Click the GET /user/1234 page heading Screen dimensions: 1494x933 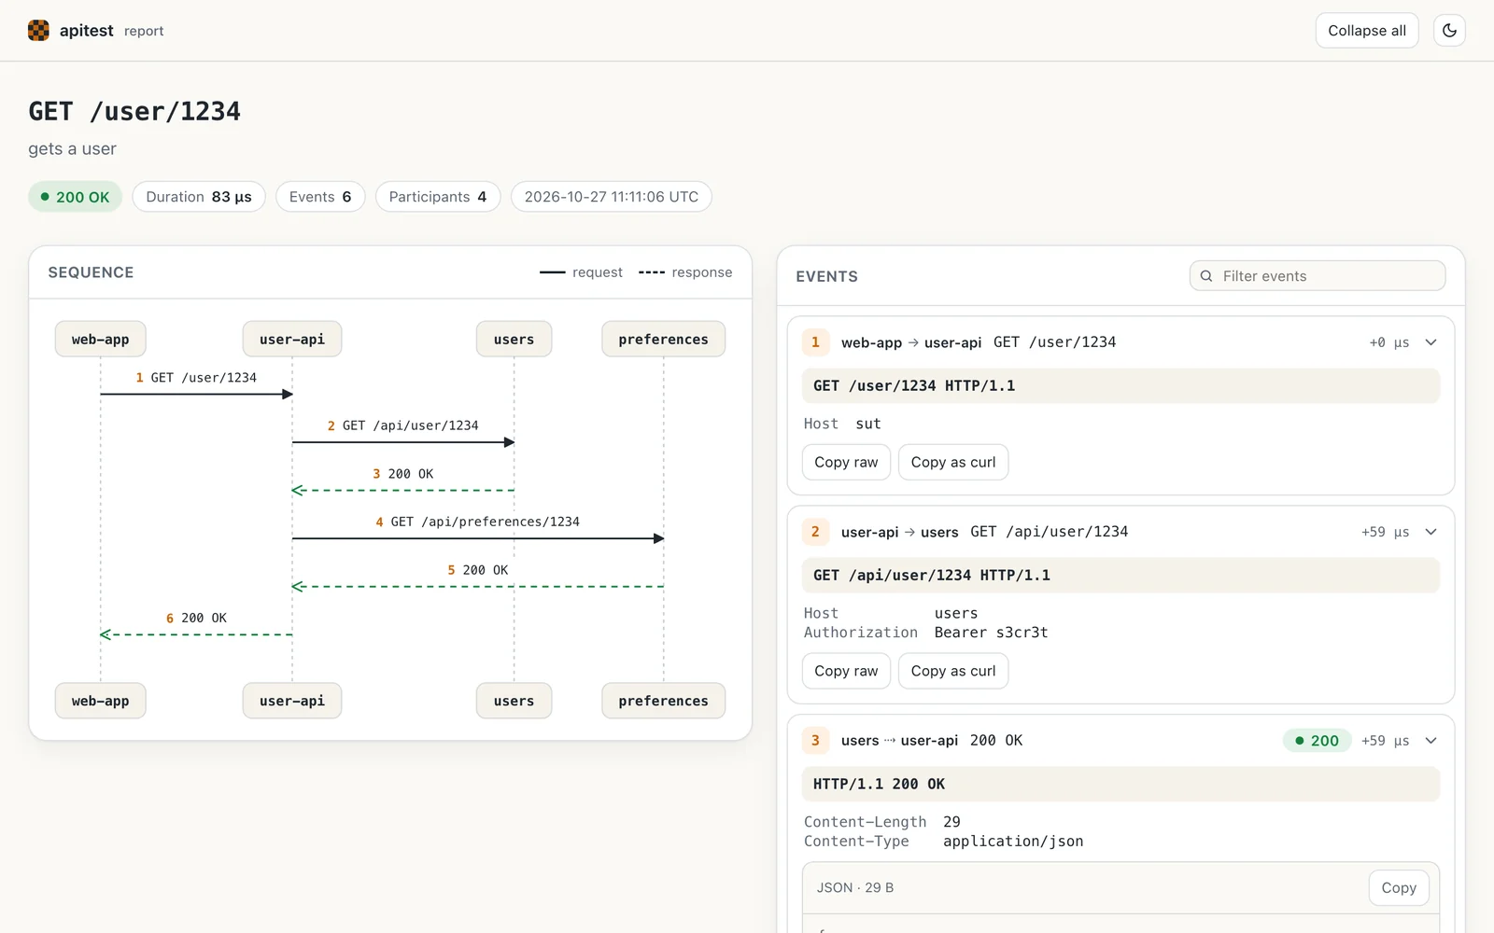[134, 112]
